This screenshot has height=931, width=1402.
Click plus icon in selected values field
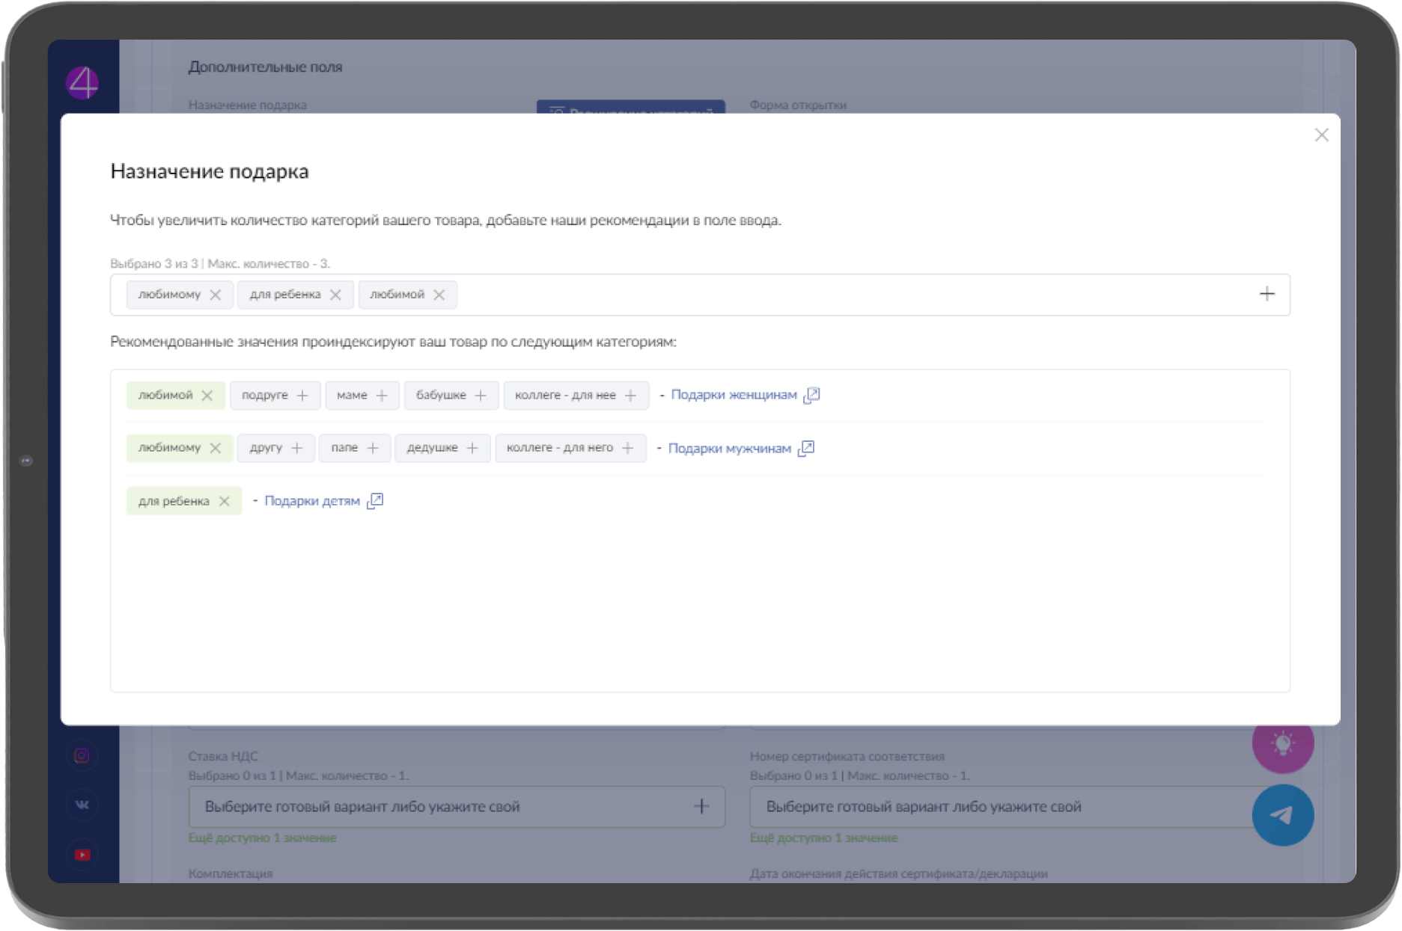pos(1267,295)
